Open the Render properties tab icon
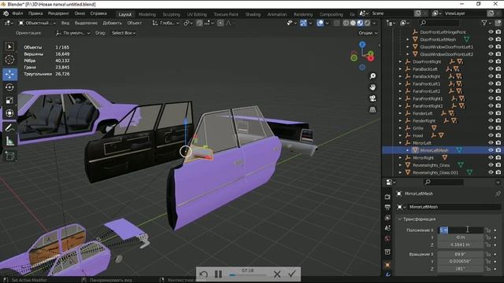The image size is (504, 283). (x=387, y=197)
